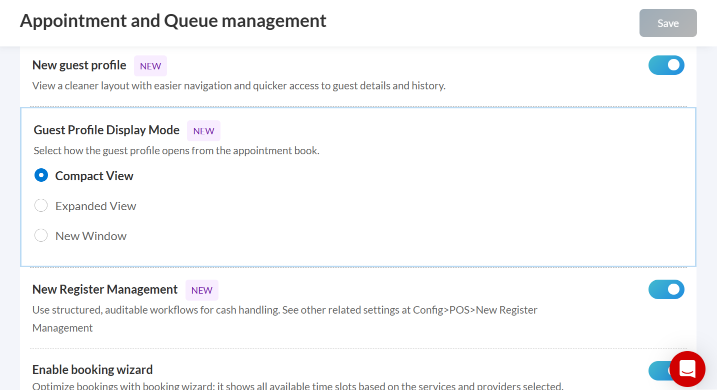The width and height of the screenshot is (717, 390).
Task: Select the Compact View radio button
Action: point(41,175)
